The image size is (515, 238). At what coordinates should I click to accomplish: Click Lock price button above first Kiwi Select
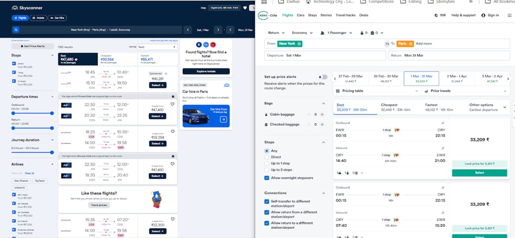[479, 164]
